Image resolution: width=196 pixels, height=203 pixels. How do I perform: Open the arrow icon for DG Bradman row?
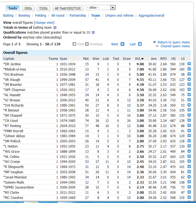tap(189, 74)
